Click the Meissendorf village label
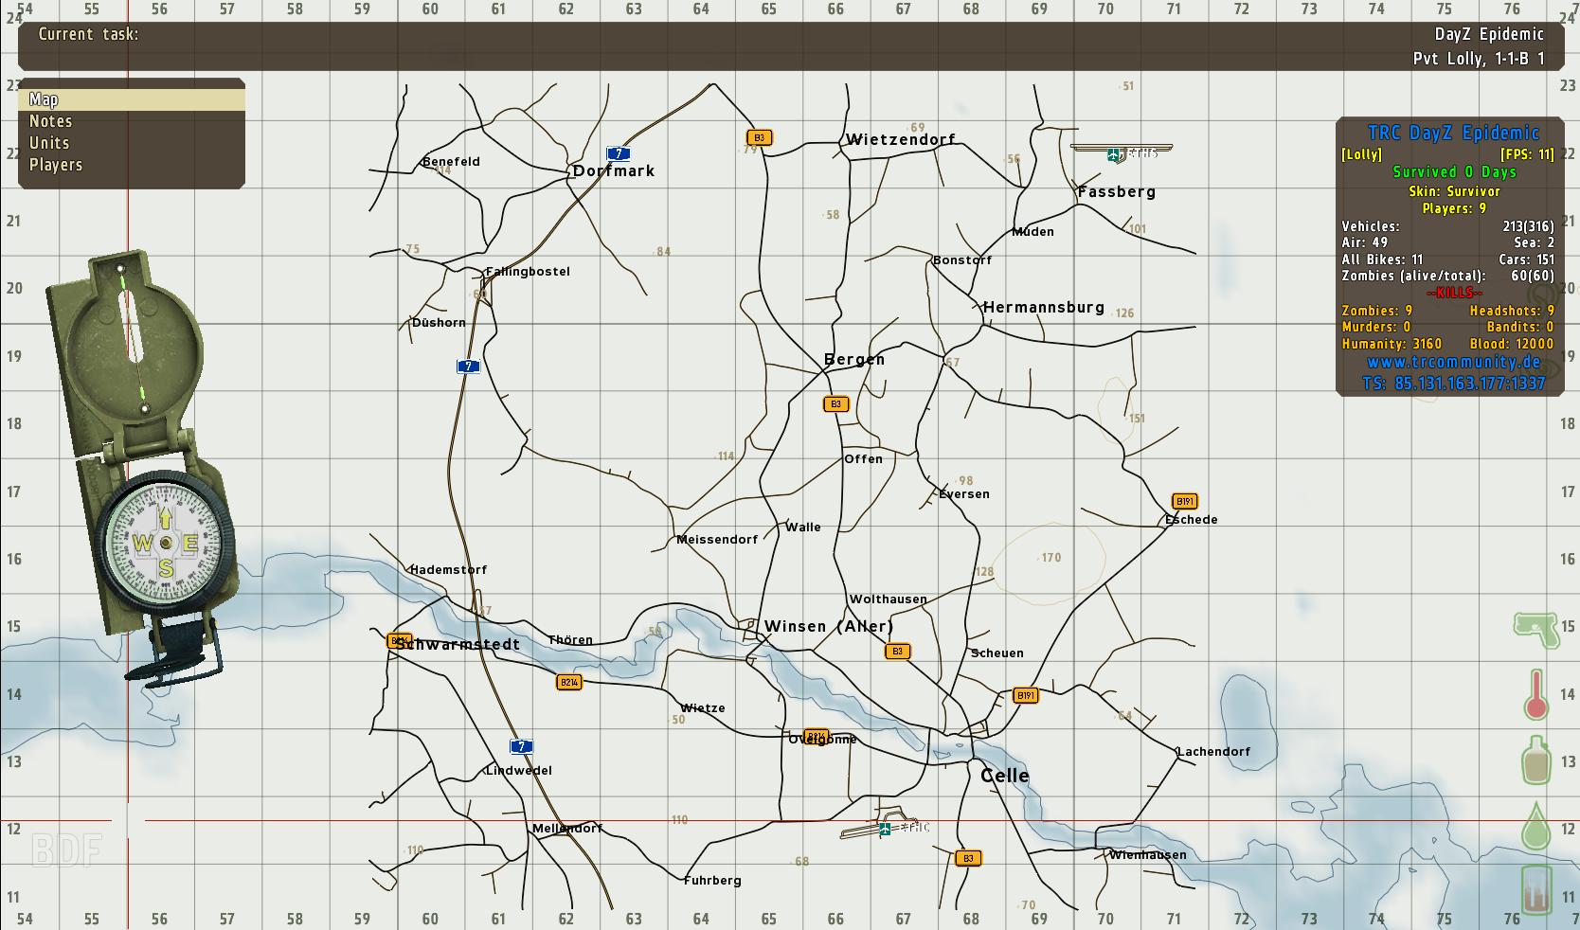The width and height of the screenshot is (1580, 930). [717, 540]
